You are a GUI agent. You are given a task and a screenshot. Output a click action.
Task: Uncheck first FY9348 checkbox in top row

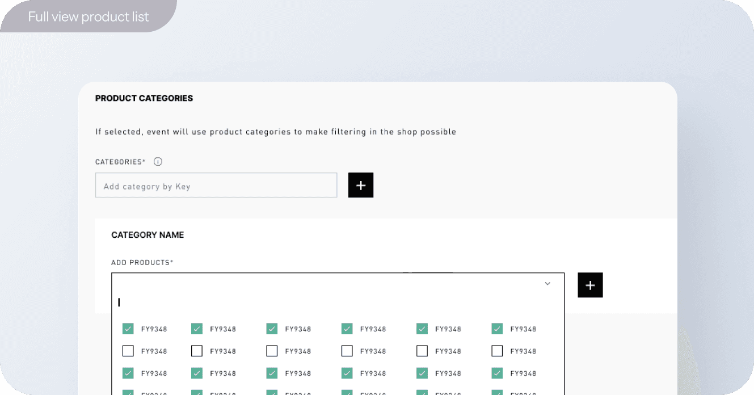[128, 329]
